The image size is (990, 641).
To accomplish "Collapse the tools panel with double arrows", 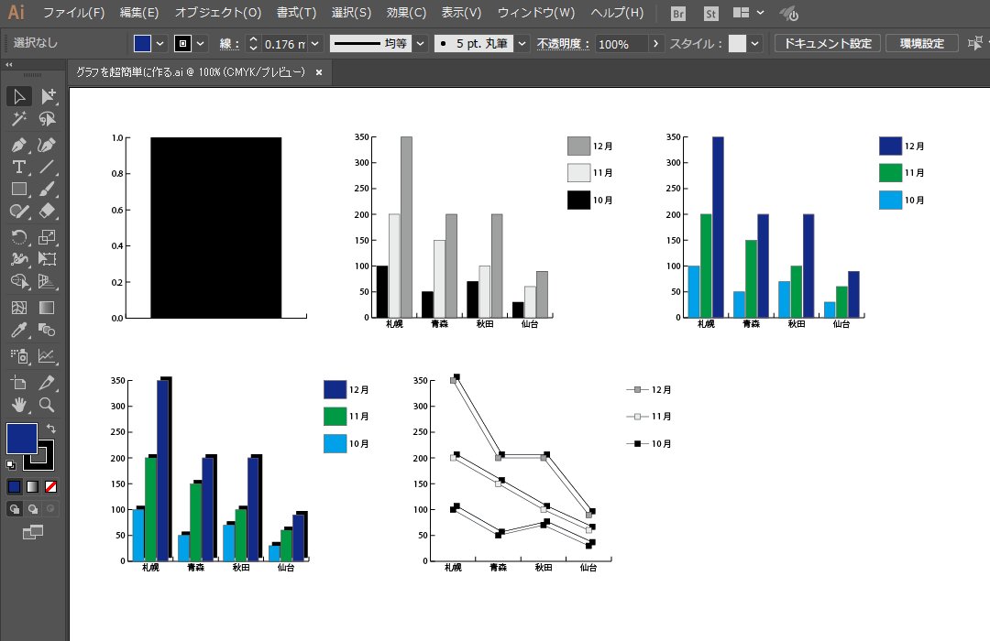I will click(9, 64).
